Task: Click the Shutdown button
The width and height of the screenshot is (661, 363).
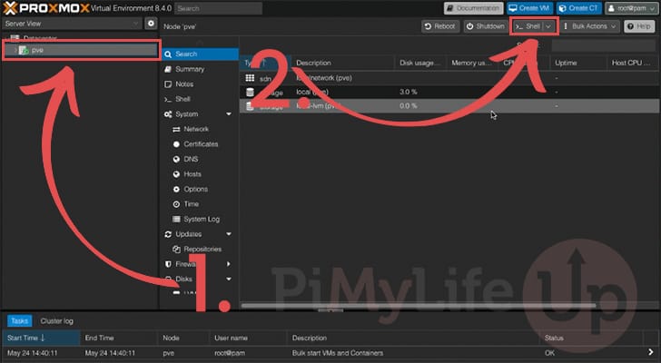Action: point(486,26)
